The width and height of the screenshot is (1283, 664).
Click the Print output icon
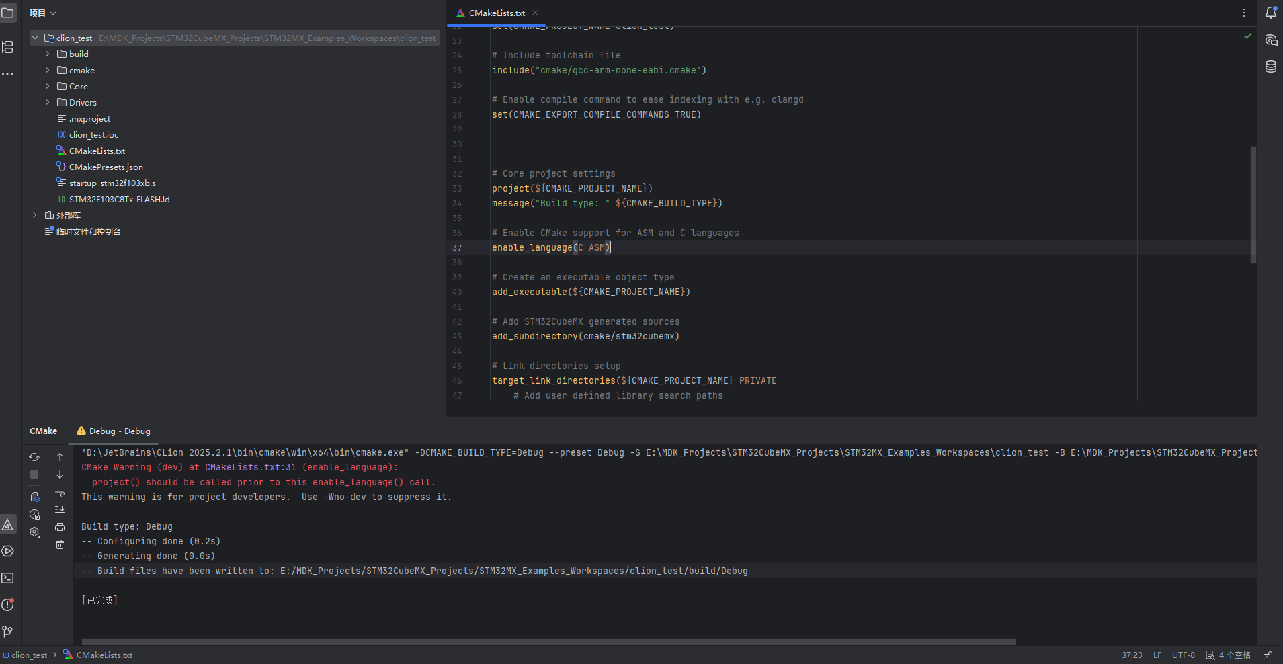point(60,527)
